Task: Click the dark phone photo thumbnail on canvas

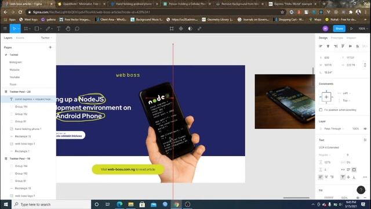Action: [285, 102]
